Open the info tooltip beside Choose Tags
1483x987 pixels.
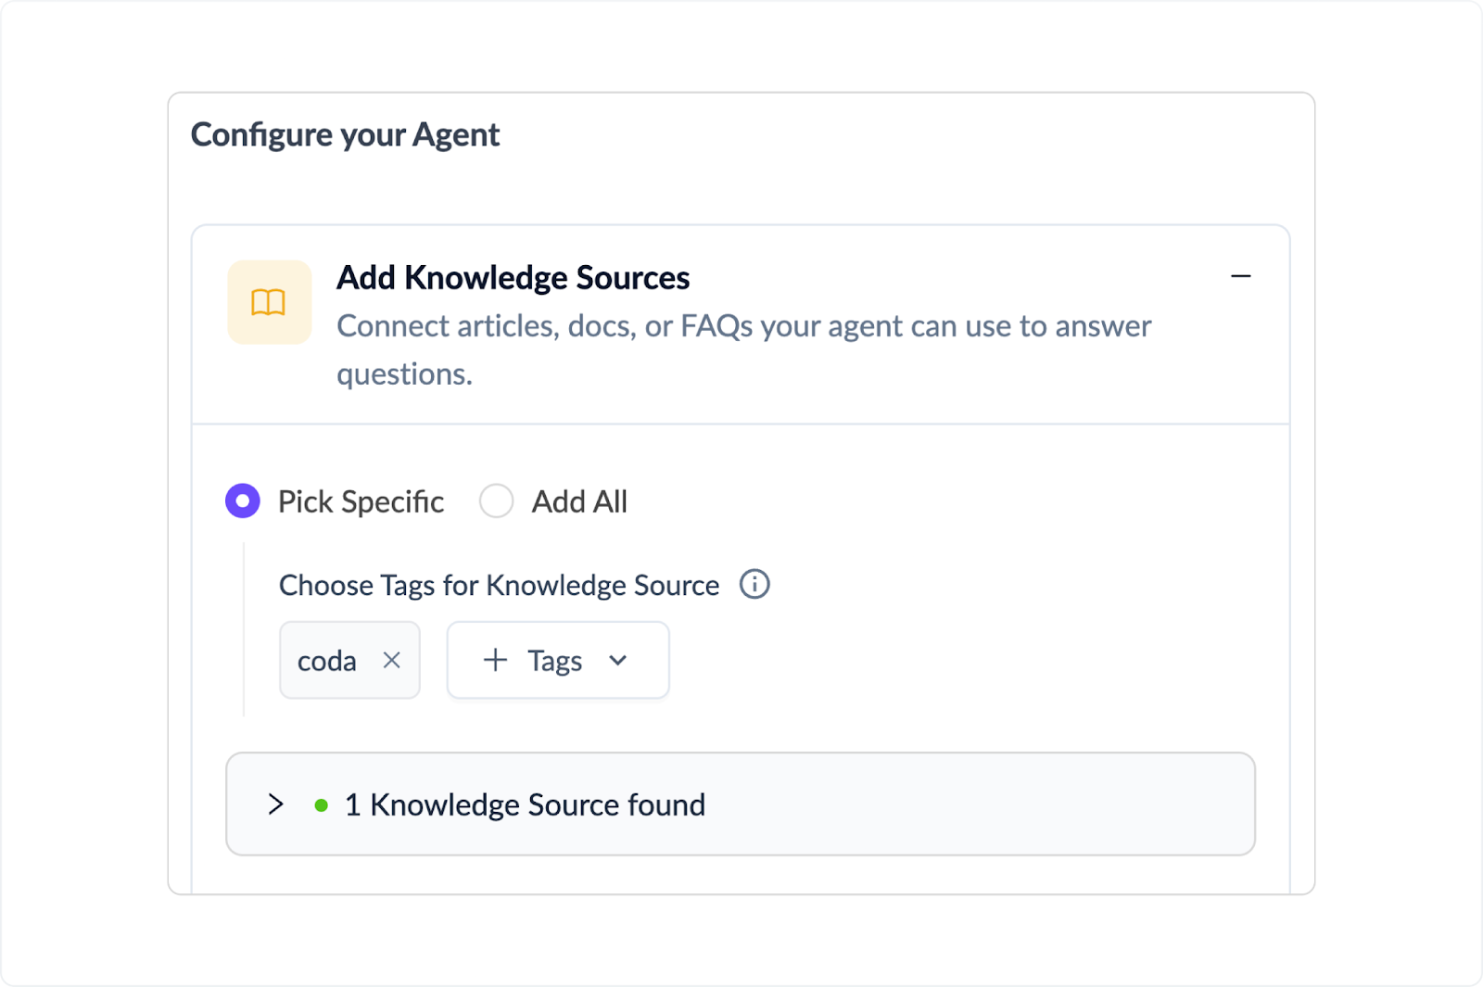click(x=754, y=585)
